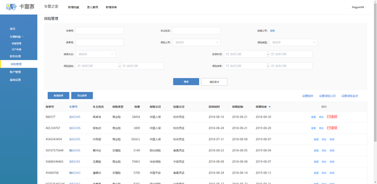Click 修改 for policy 886577
The height and width of the screenshot is (184, 377).
(321, 117)
